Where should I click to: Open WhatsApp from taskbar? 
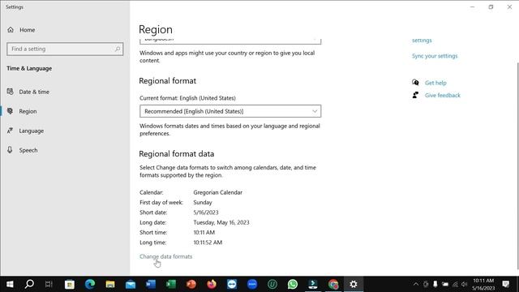tap(293, 284)
